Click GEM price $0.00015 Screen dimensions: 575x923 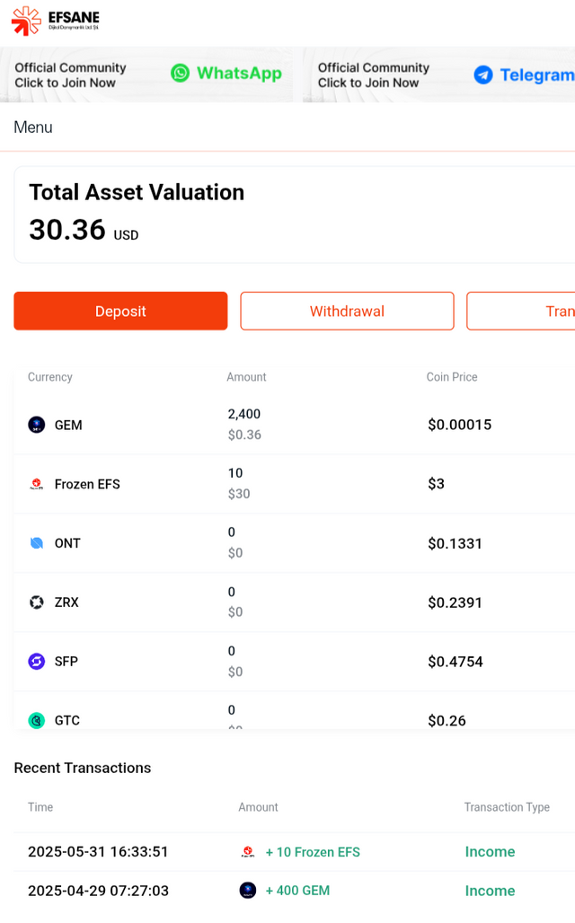tap(459, 425)
